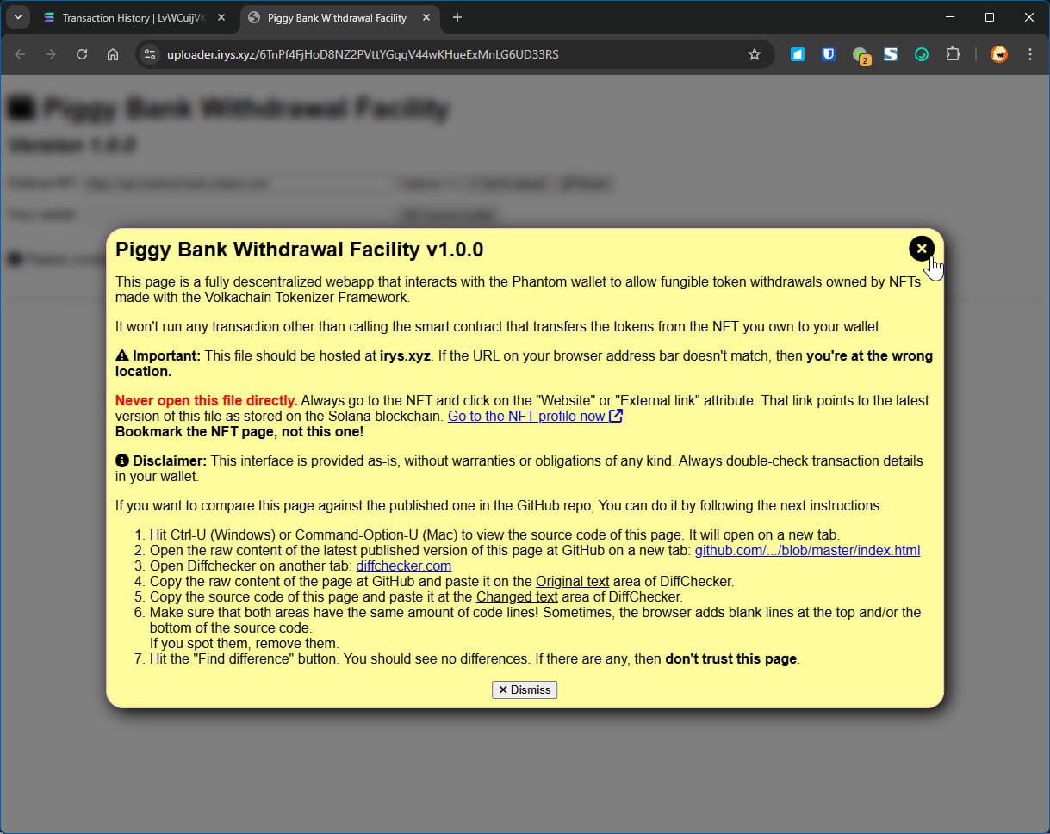This screenshot has width=1050, height=834.
Task: Open the tab search dropdown arrow
Action: [x=18, y=17]
